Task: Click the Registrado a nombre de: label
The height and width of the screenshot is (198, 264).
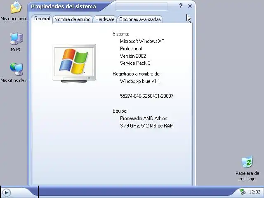Action: coord(137,74)
